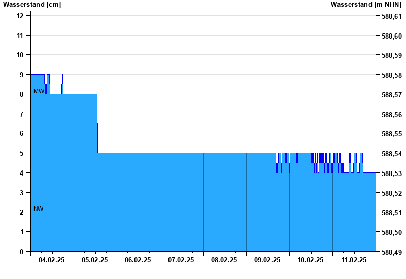Select the date label 07.02.25
The height and width of the screenshot is (279, 406).
pyautogui.click(x=181, y=260)
